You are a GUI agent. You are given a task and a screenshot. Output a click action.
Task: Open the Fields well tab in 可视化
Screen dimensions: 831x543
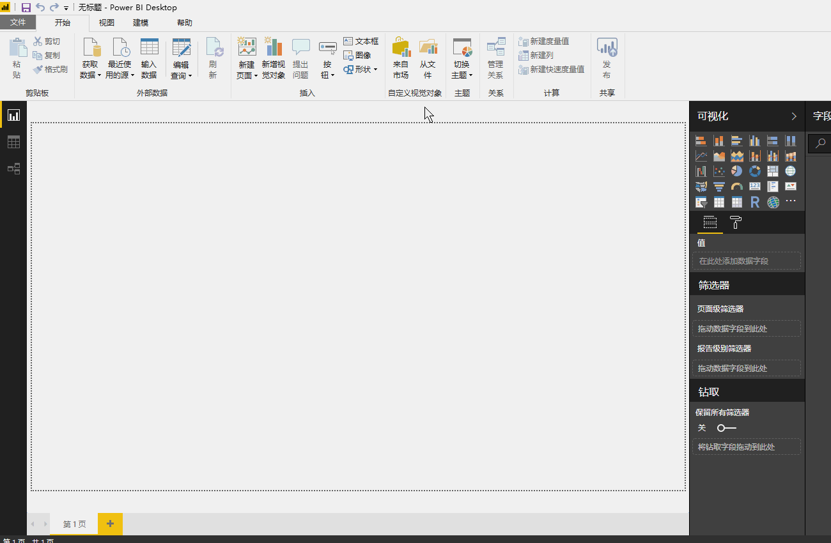710,222
